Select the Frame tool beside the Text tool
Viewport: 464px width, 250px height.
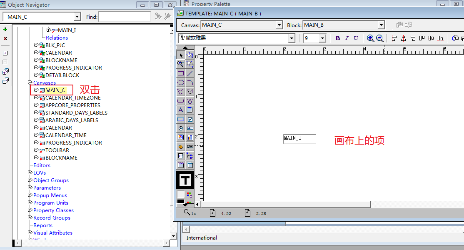pyautogui.click(x=190, y=110)
